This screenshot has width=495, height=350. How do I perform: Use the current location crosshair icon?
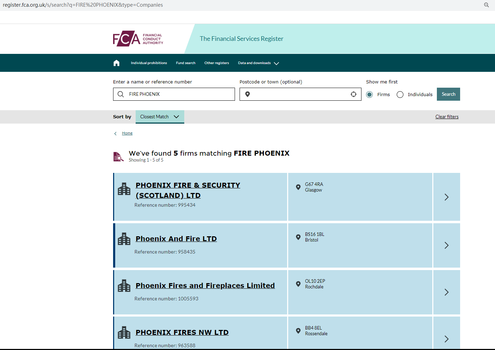click(x=354, y=94)
